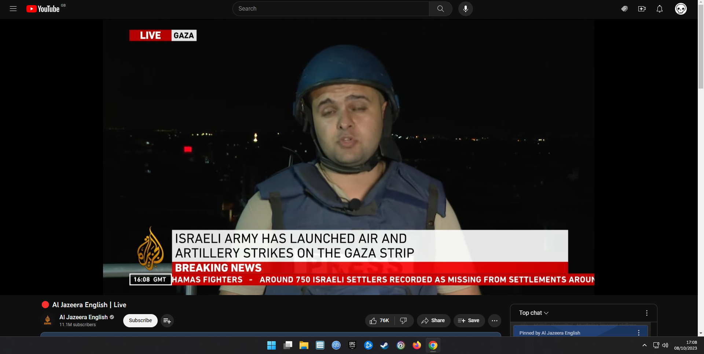Like the video with 76K likes
The height and width of the screenshot is (354, 704).
pyautogui.click(x=379, y=321)
